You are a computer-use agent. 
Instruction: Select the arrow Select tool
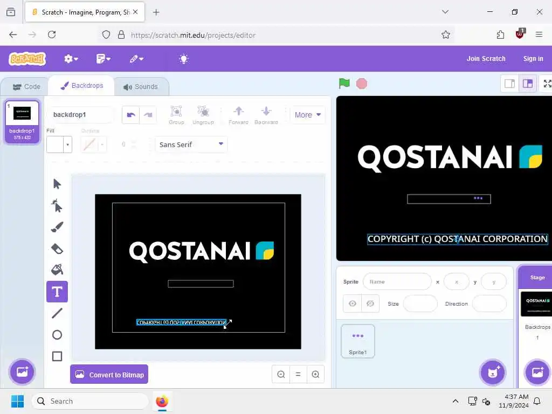pyautogui.click(x=57, y=184)
